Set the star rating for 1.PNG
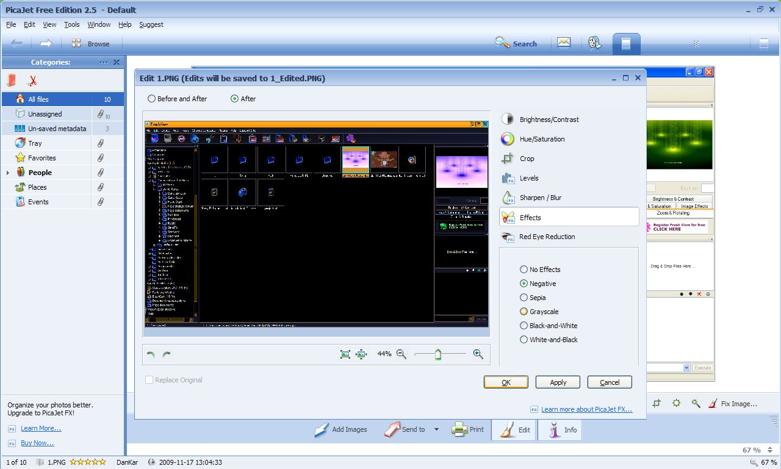Screen dimensions: 781x469 click(x=88, y=462)
